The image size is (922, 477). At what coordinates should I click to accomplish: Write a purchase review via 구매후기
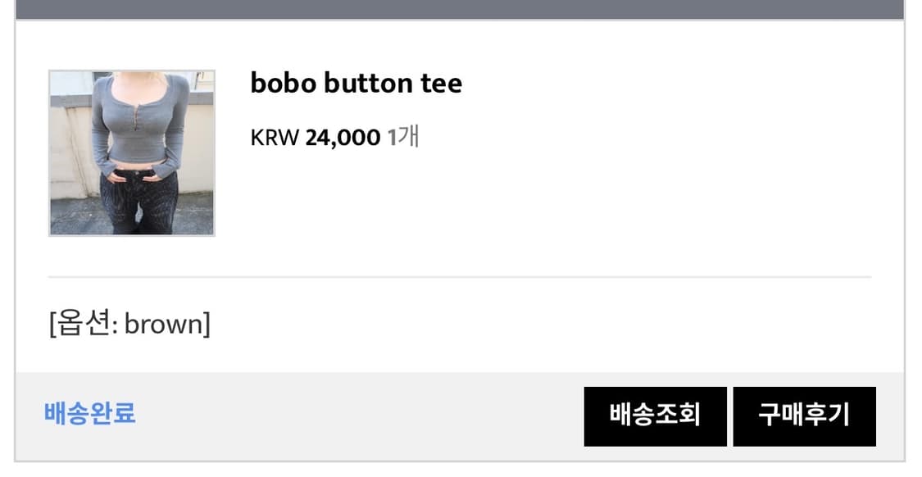pyautogui.click(x=806, y=415)
